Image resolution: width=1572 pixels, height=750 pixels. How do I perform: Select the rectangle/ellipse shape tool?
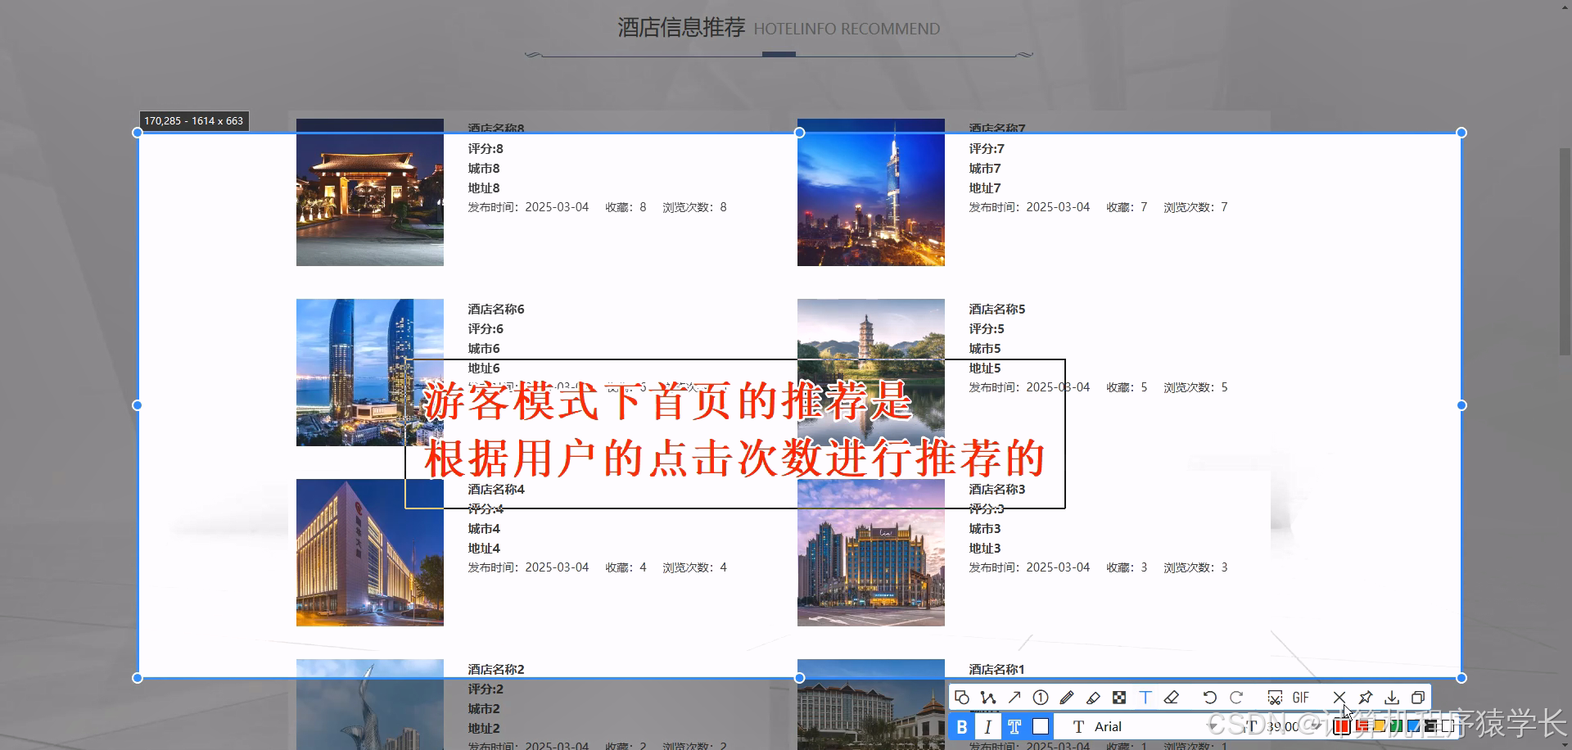pyautogui.click(x=962, y=698)
